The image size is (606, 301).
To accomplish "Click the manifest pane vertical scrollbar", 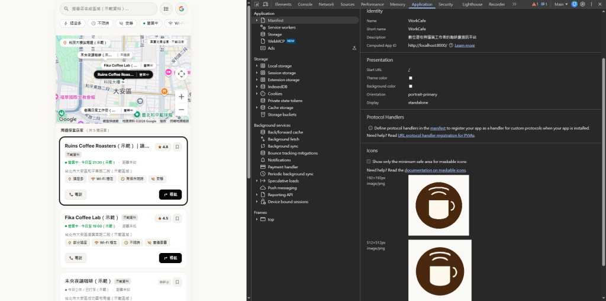I will click(x=603, y=162).
